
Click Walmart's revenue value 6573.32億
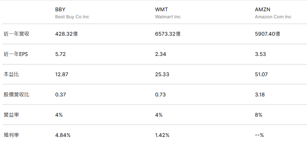point(168,34)
